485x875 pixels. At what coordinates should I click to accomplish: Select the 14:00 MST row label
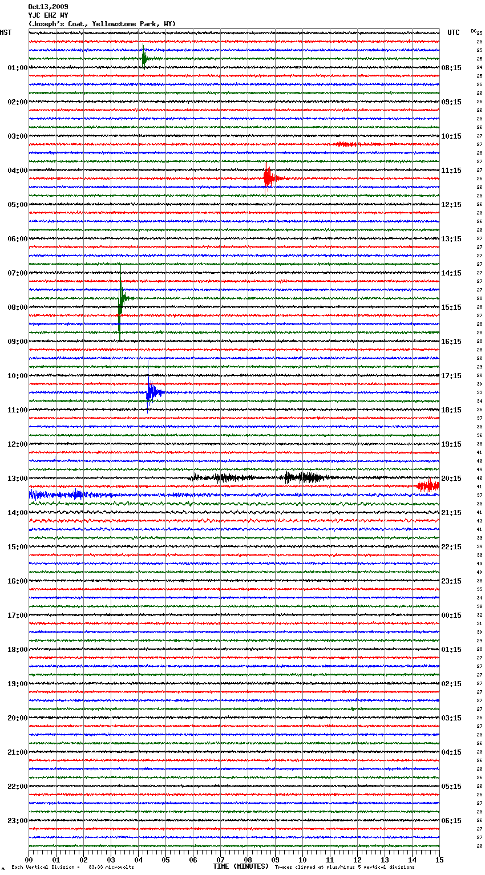(x=18, y=513)
